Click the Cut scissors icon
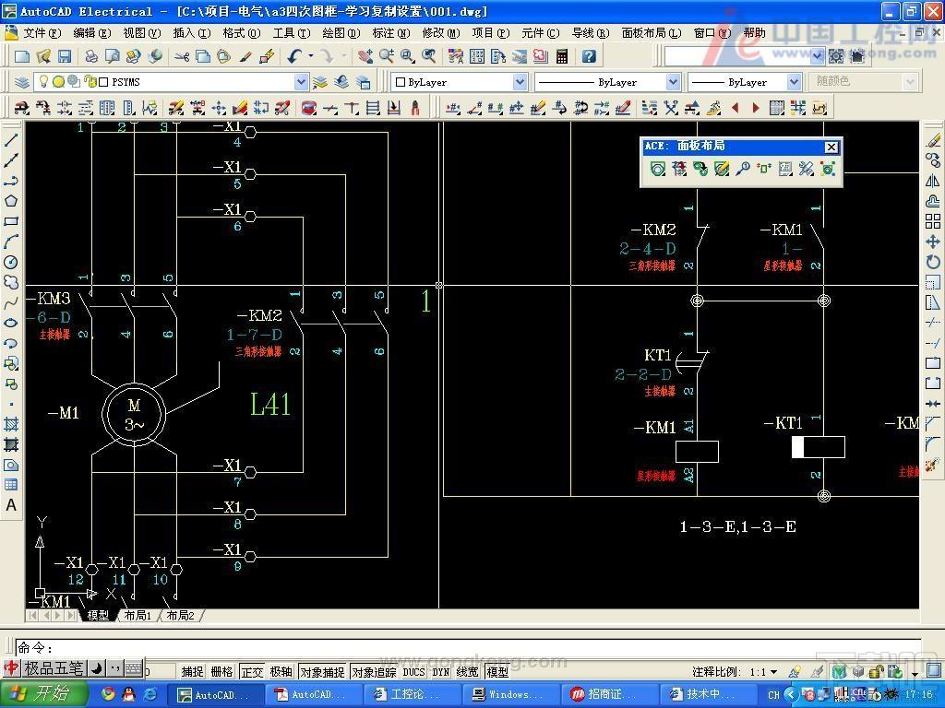945x708 pixels. coord(182,56)
